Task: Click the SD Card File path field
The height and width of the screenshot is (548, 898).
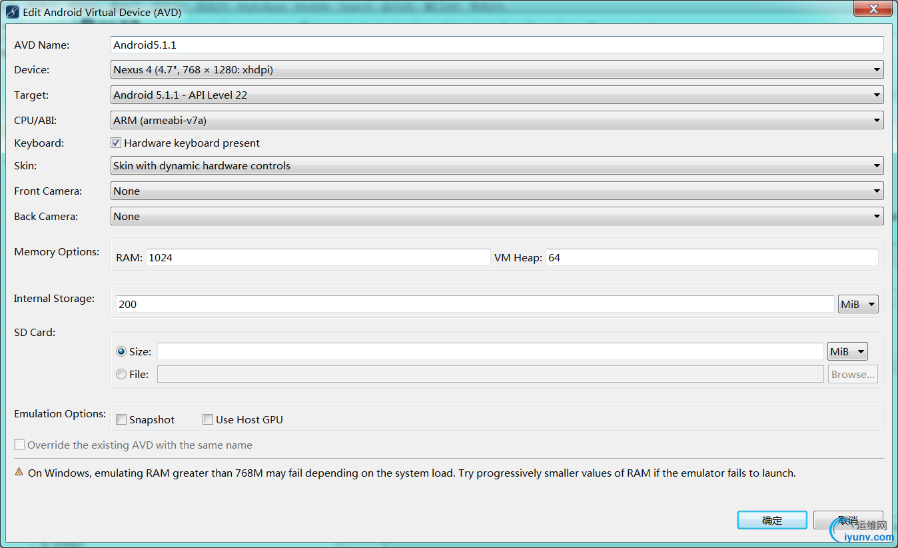Action: coord(490,374)
